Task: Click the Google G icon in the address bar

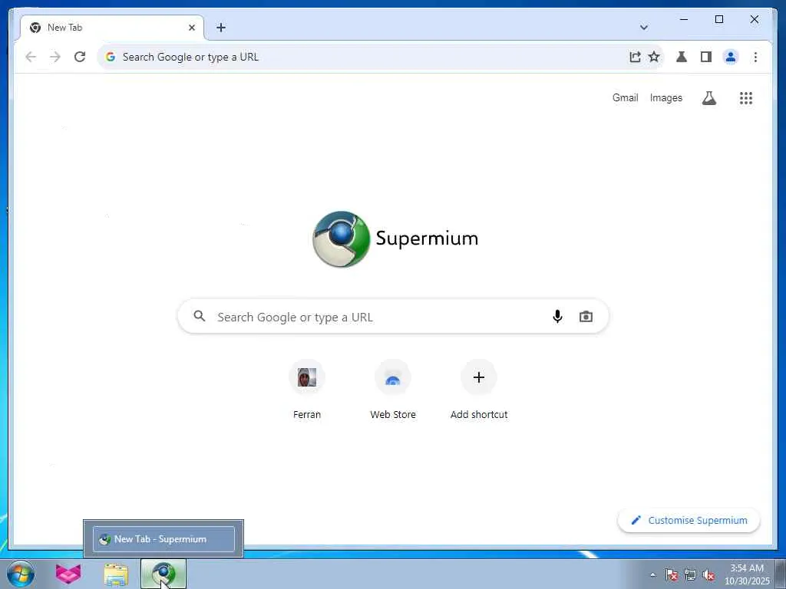Action: point(111,57)
